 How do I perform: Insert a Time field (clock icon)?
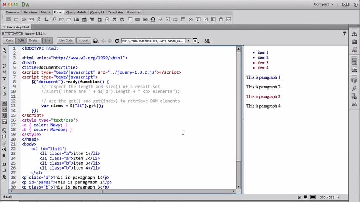[x=107, y=19]
